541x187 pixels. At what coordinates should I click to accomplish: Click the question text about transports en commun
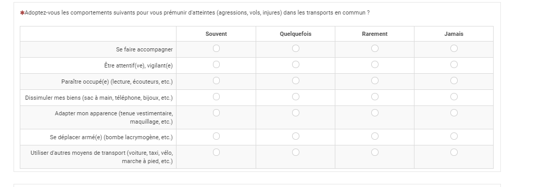tap(197, 13)
